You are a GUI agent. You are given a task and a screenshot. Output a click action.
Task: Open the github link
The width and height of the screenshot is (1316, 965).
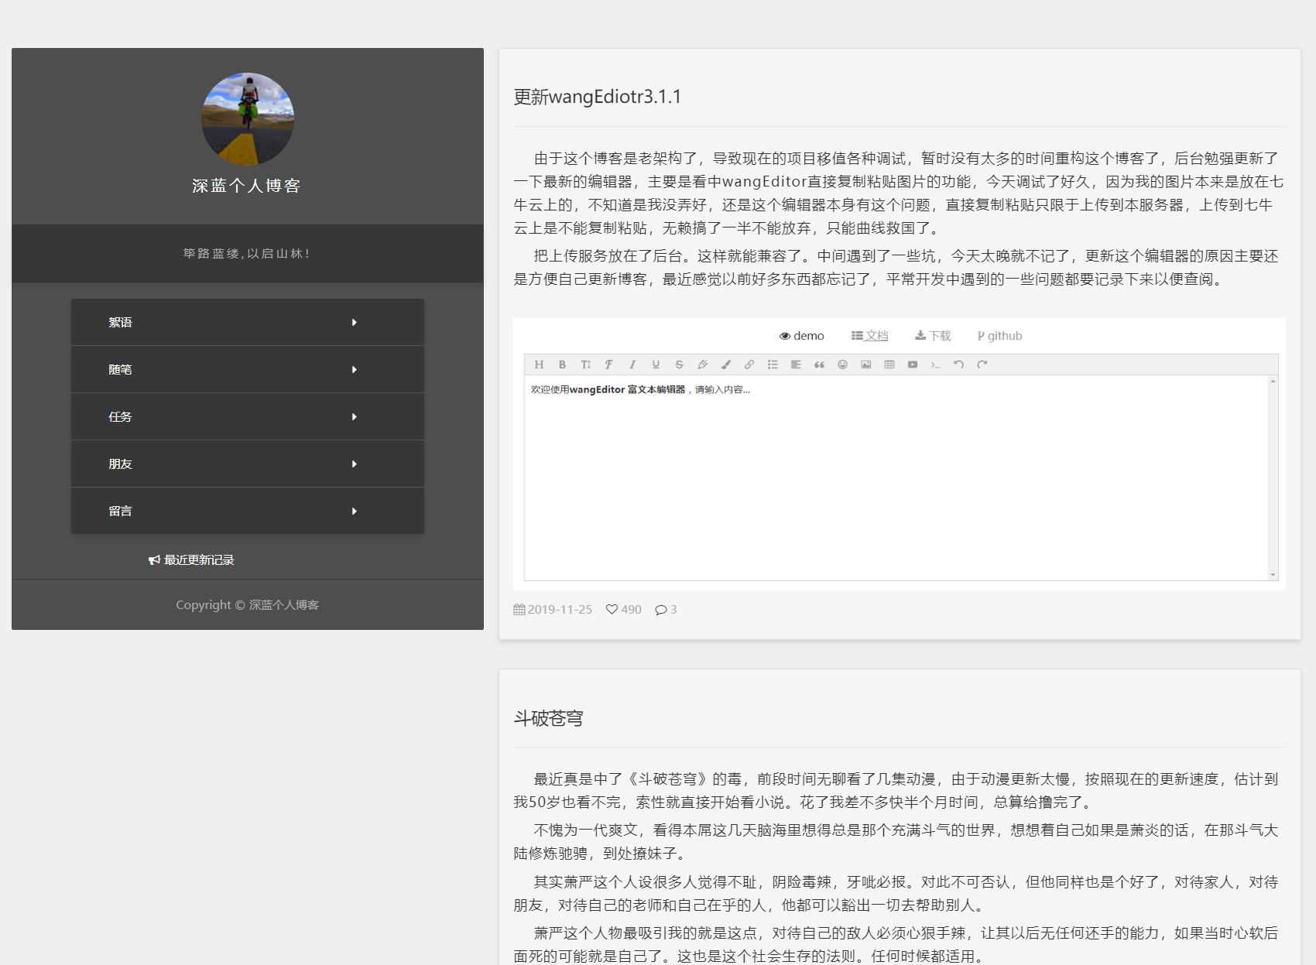pyautogui.click(x=999, y=336)
